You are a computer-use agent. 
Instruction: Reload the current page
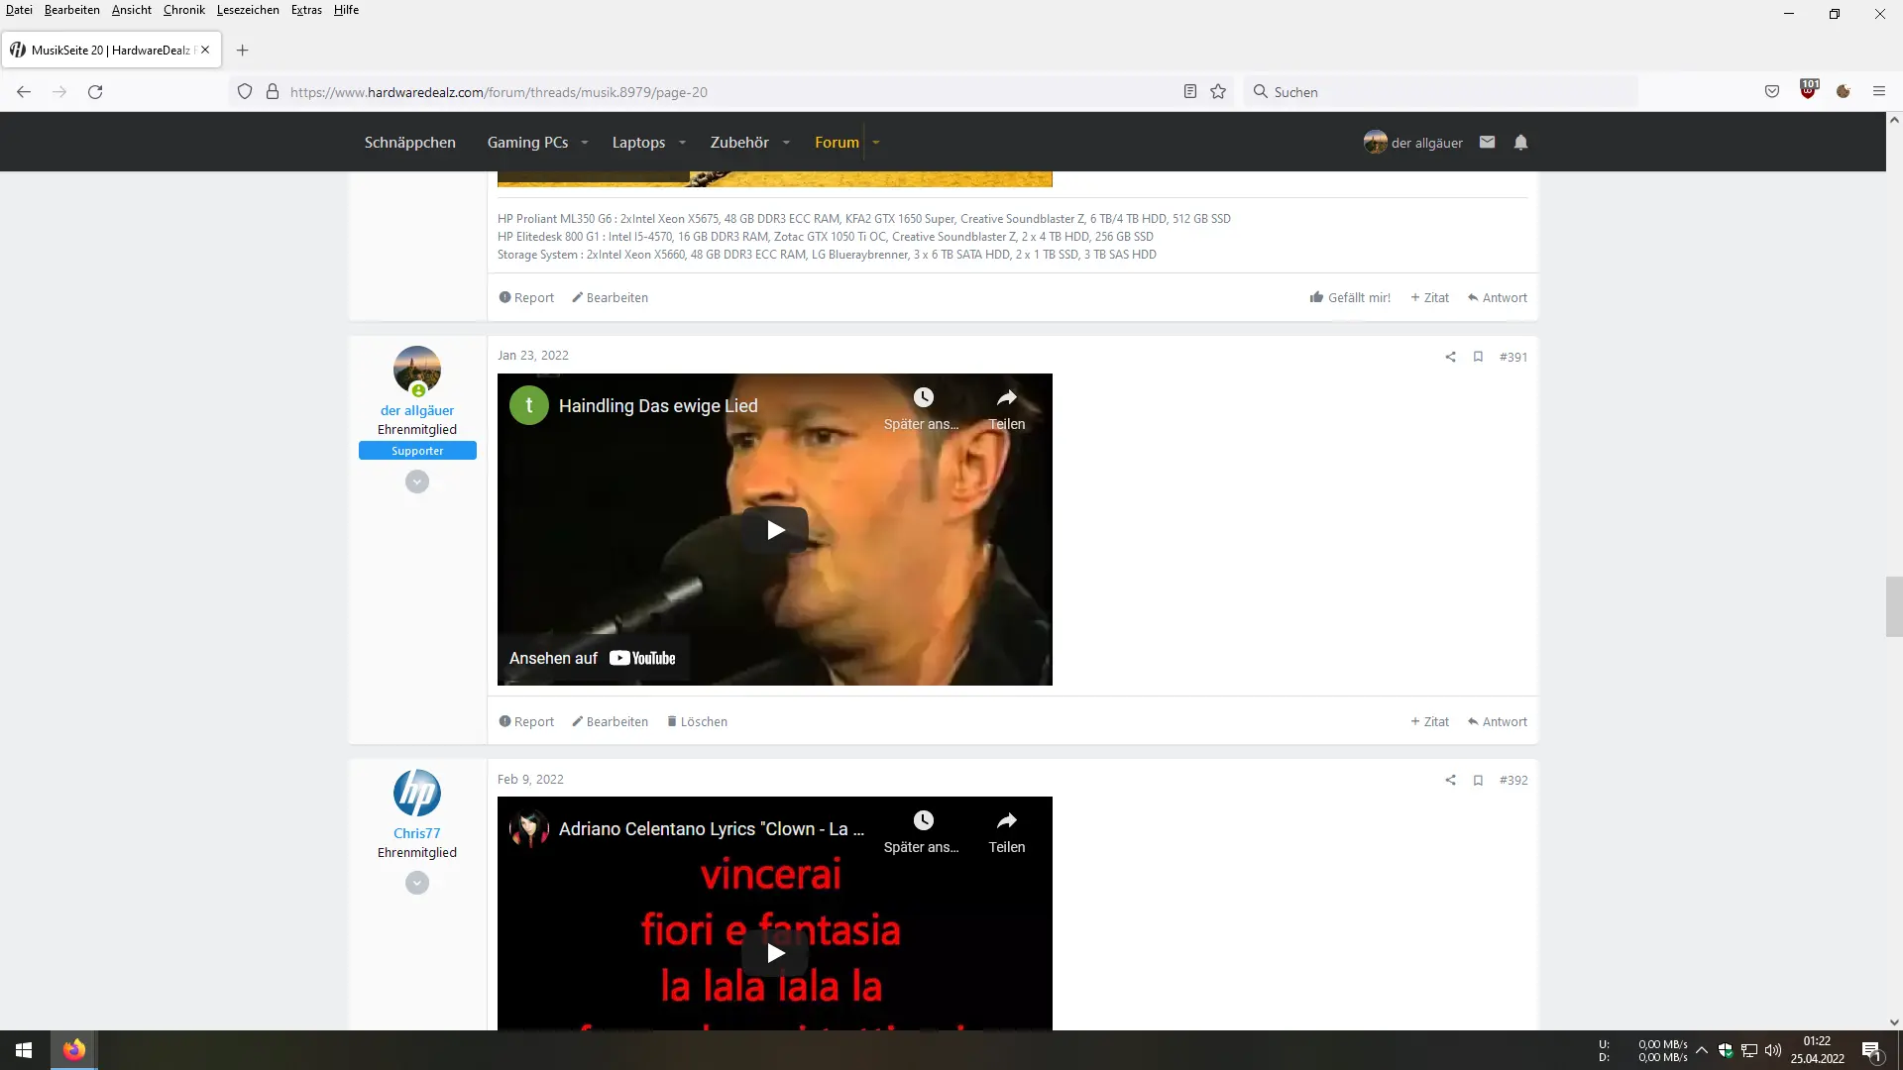pos(95,92)
